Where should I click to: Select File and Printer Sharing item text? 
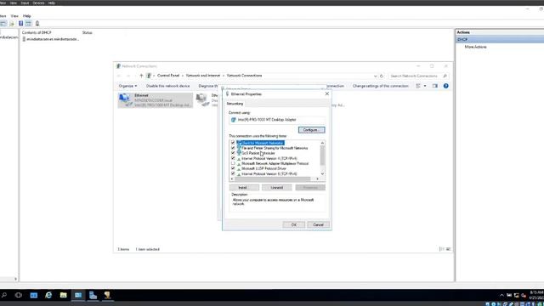275,148
